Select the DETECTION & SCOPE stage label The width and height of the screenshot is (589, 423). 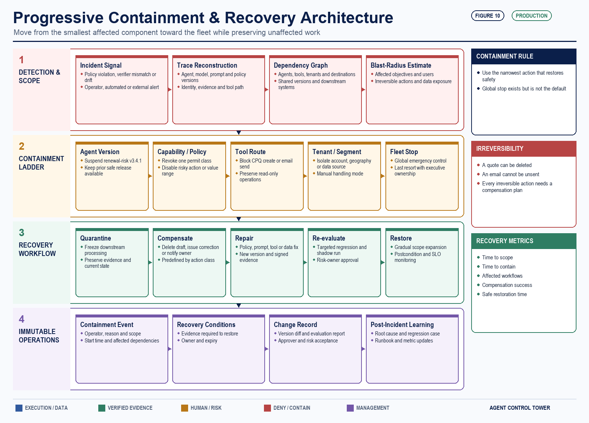(x=39, y=77)
